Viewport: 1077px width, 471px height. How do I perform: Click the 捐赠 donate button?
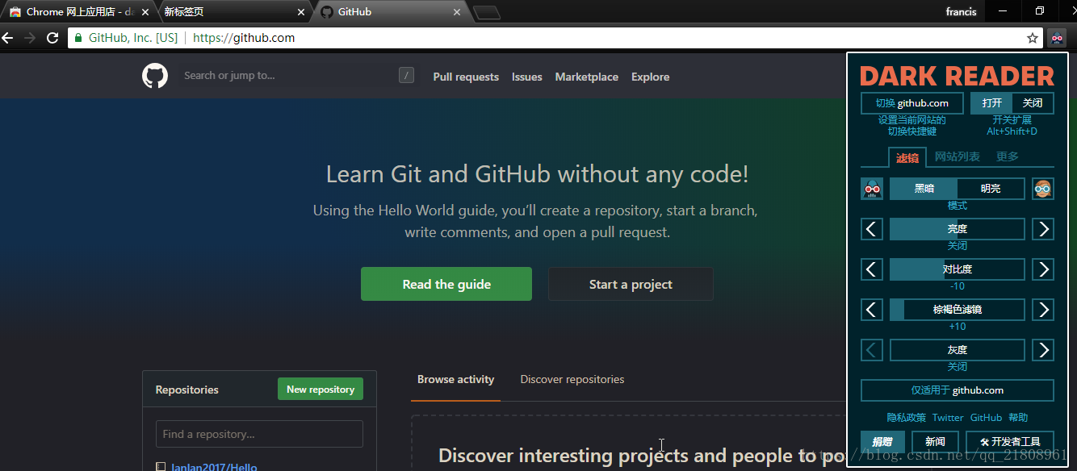(882, 442)
